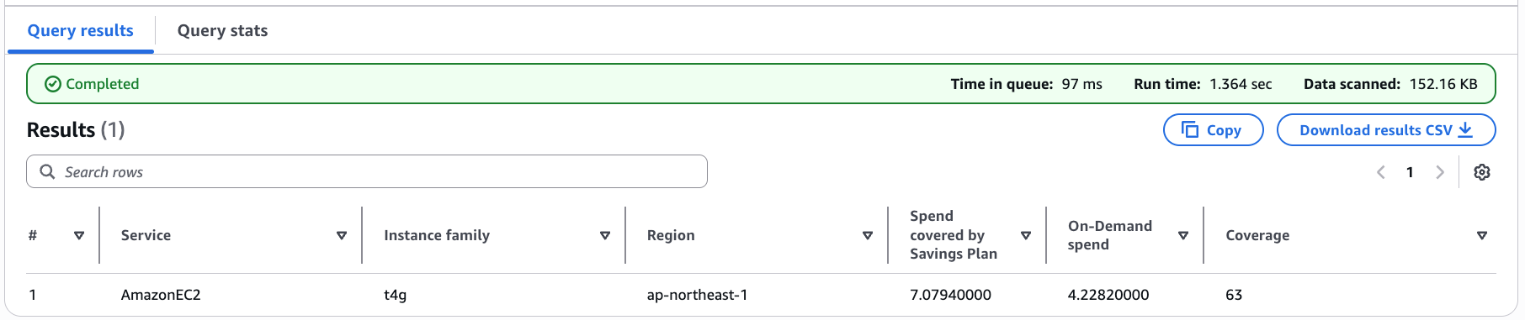Select page 1 in the pagination
The width and height of the screenshot is (1525, 320).
[x=1410, y=172]
